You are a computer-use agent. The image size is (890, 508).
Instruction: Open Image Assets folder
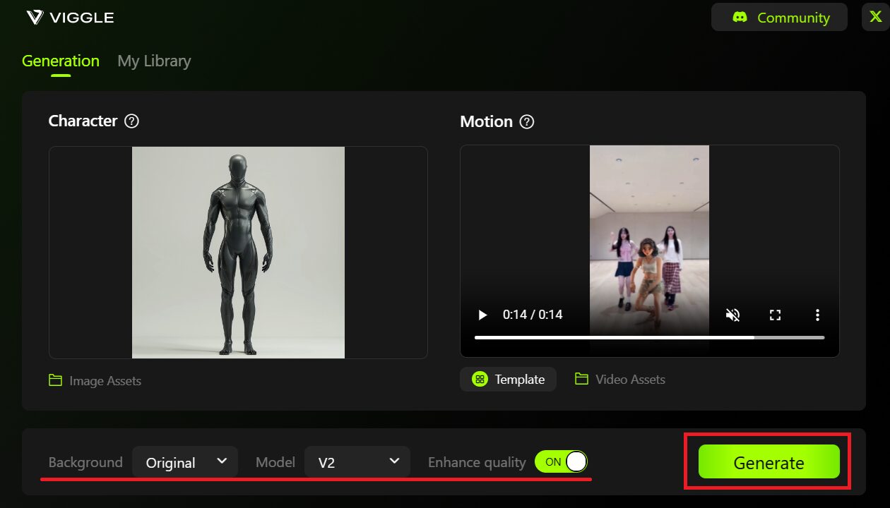tap(95, 381)
